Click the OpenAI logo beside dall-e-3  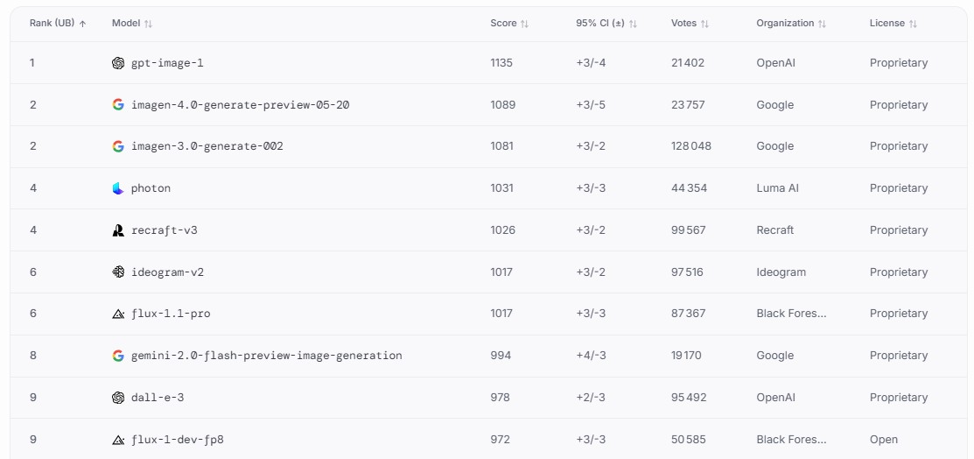pos(118,398)
